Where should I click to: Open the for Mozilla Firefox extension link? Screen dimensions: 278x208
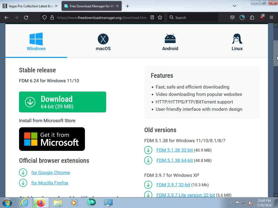(x=50, y=183)
